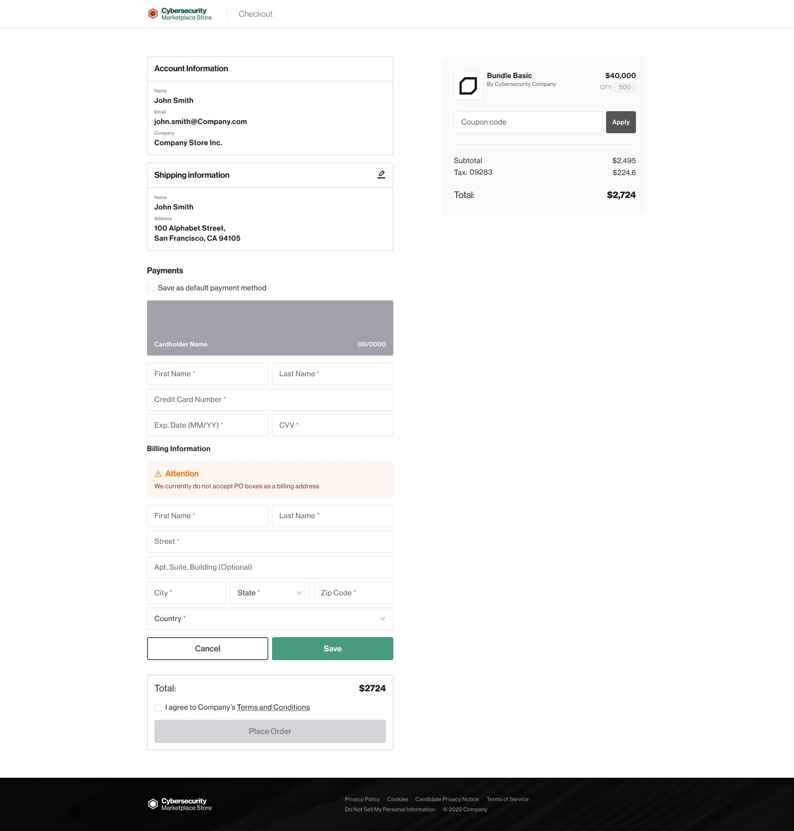Click Do Not Sell My Personal Information

click(390, 809)
